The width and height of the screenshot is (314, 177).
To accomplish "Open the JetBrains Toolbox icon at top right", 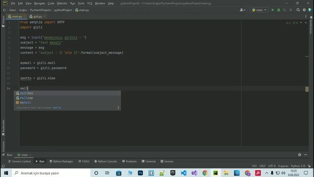I will click(x=310, y=10).
